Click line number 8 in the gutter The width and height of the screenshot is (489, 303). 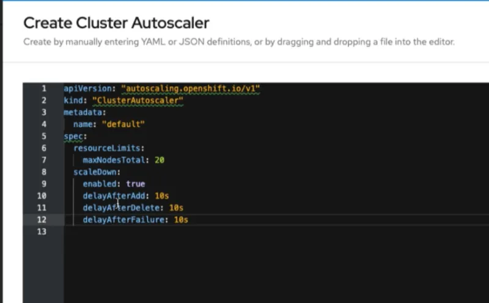44,172
